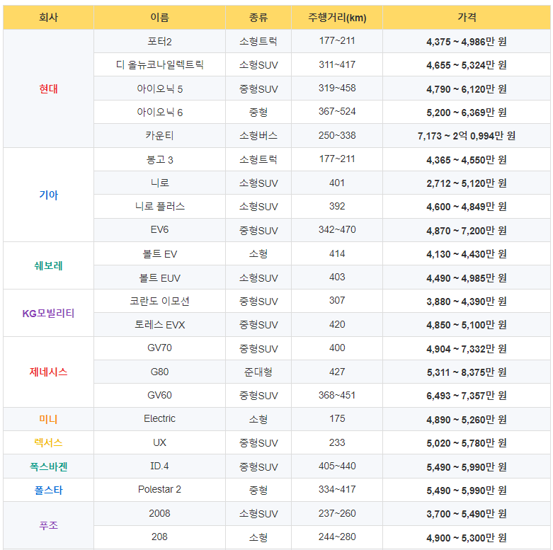Click the Electric model name
Screen dimensions: 553x550
(159, 418)
